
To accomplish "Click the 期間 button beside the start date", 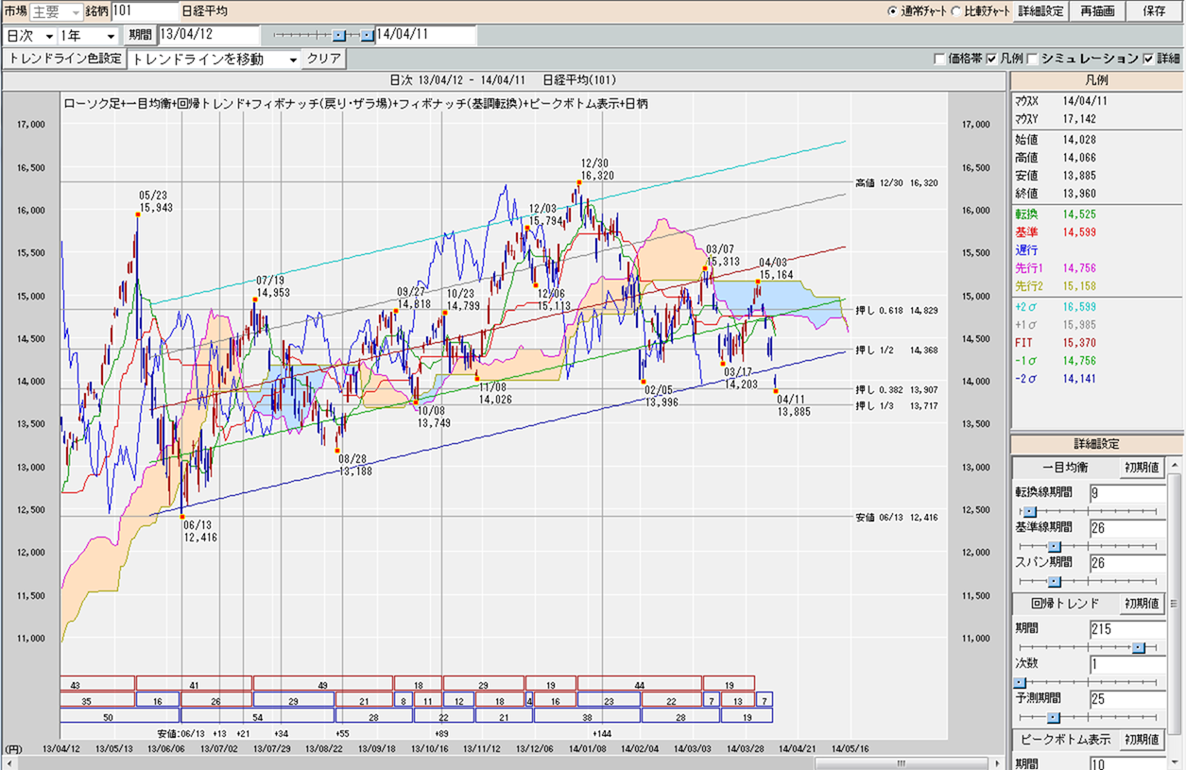I will click(140, 35).
